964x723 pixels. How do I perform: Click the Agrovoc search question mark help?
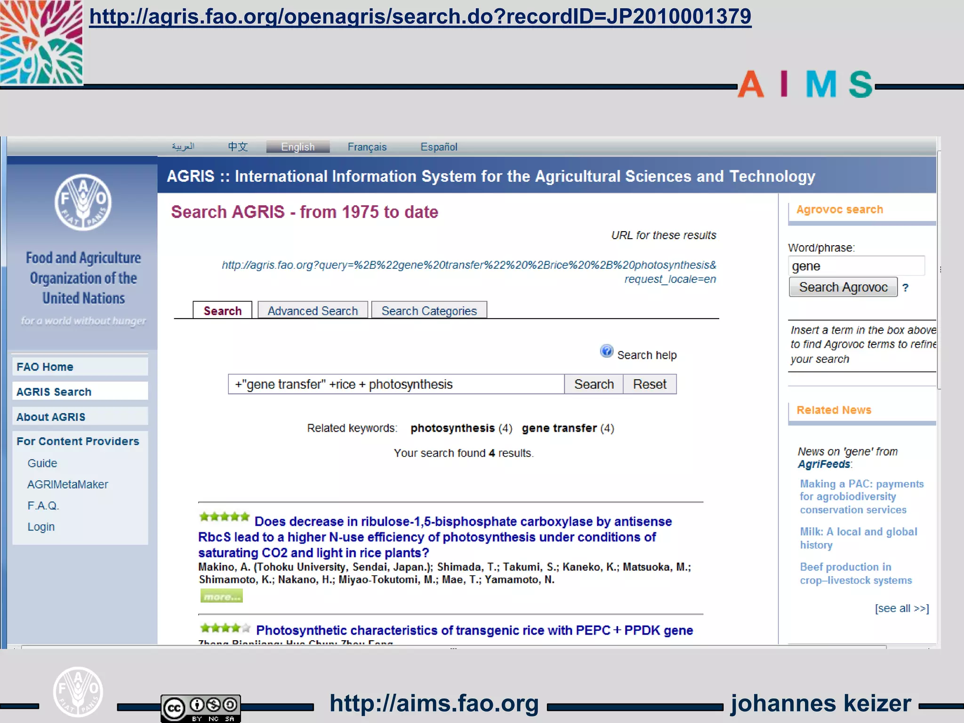pyautogui.click(x=905, y=288)
